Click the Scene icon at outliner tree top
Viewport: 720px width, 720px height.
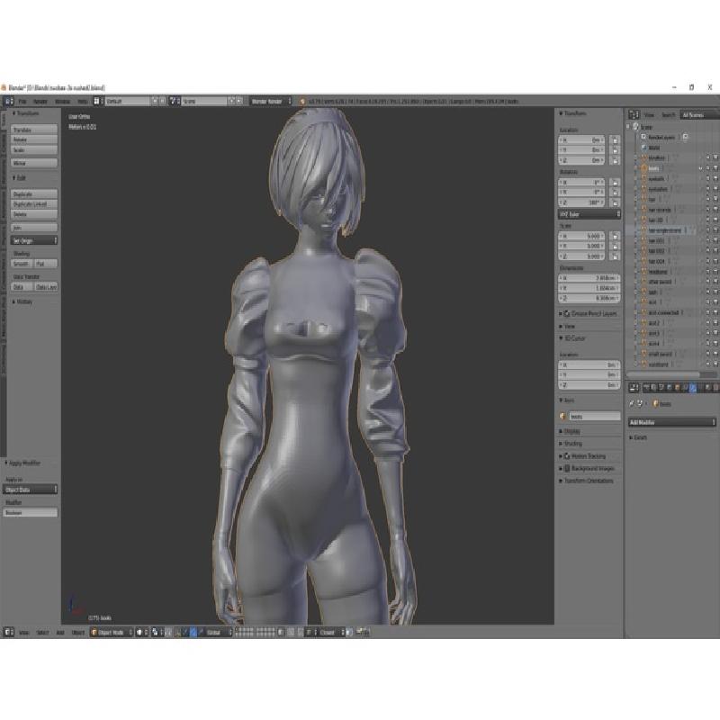click(x=636, y=126)
